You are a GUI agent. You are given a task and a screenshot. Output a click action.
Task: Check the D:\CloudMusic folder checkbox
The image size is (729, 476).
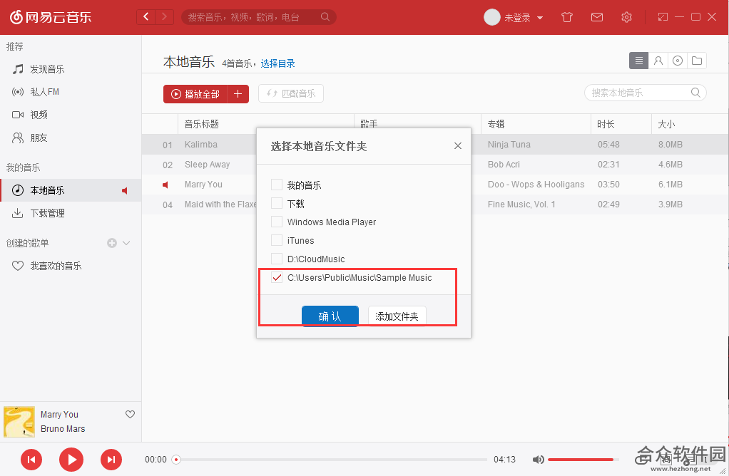(x=277, y=259)
